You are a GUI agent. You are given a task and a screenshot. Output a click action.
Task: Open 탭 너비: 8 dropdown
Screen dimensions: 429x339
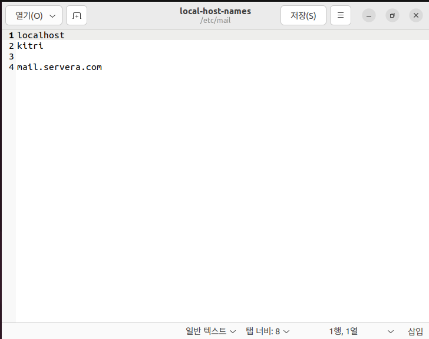pos(268,331)
